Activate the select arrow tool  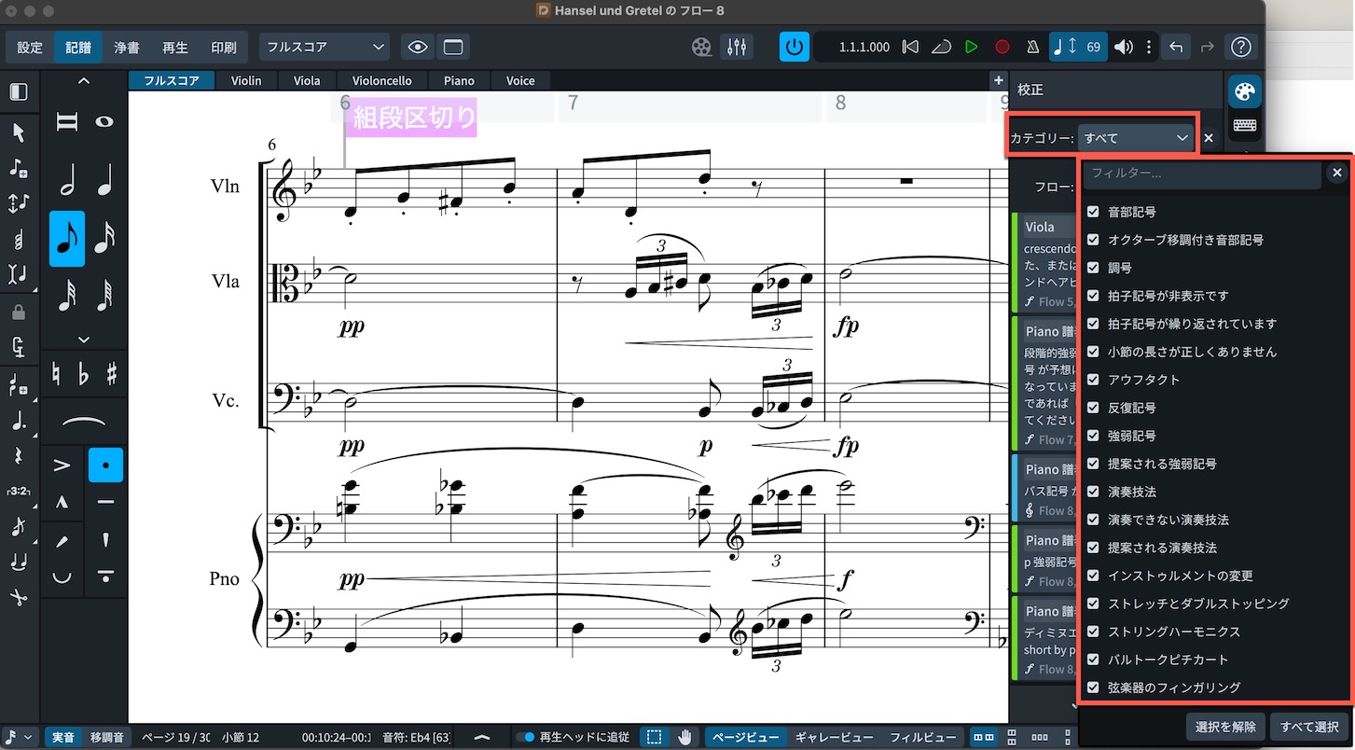[x=19, y=133]
